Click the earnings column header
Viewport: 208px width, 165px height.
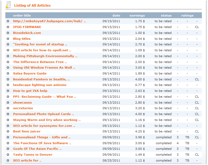click(137, 15)
